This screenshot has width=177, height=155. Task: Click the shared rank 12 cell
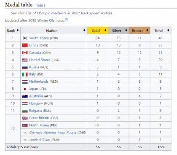(x=13, y=129)
